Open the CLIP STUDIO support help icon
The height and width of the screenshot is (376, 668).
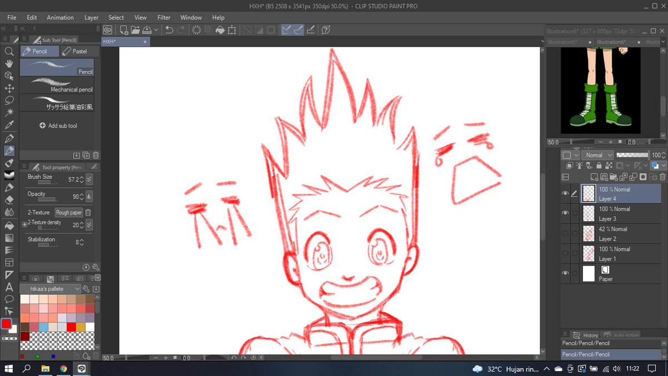pos(326,30)
